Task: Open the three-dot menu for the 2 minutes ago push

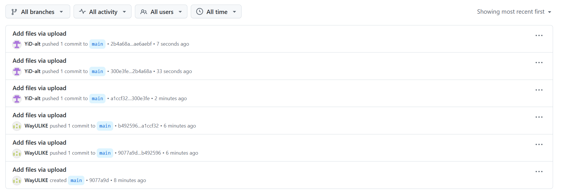Action: click(539, 90)
